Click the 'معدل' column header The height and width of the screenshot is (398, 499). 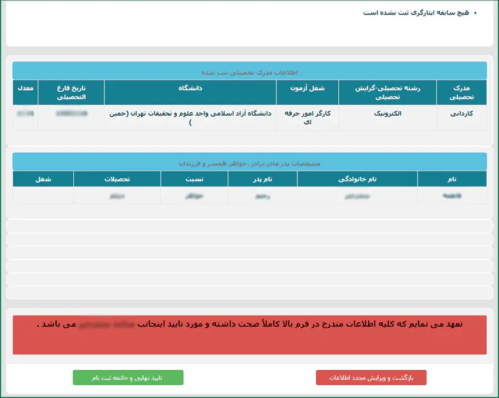coord(26,89)
